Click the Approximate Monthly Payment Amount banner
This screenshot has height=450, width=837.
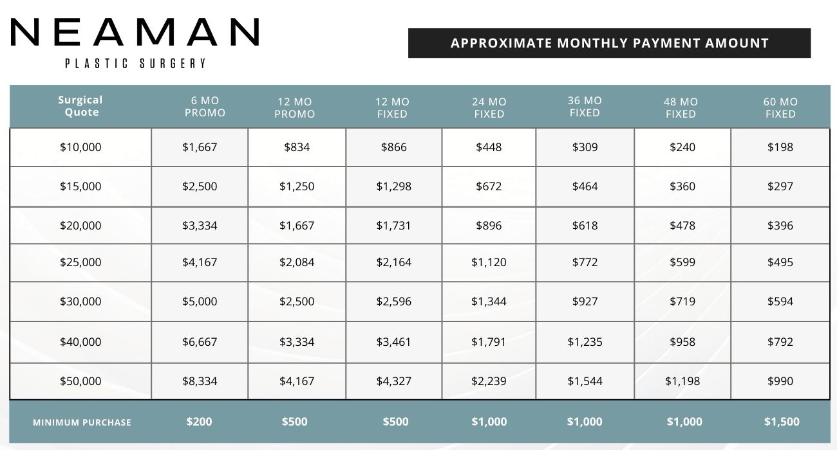click(609, 43)
